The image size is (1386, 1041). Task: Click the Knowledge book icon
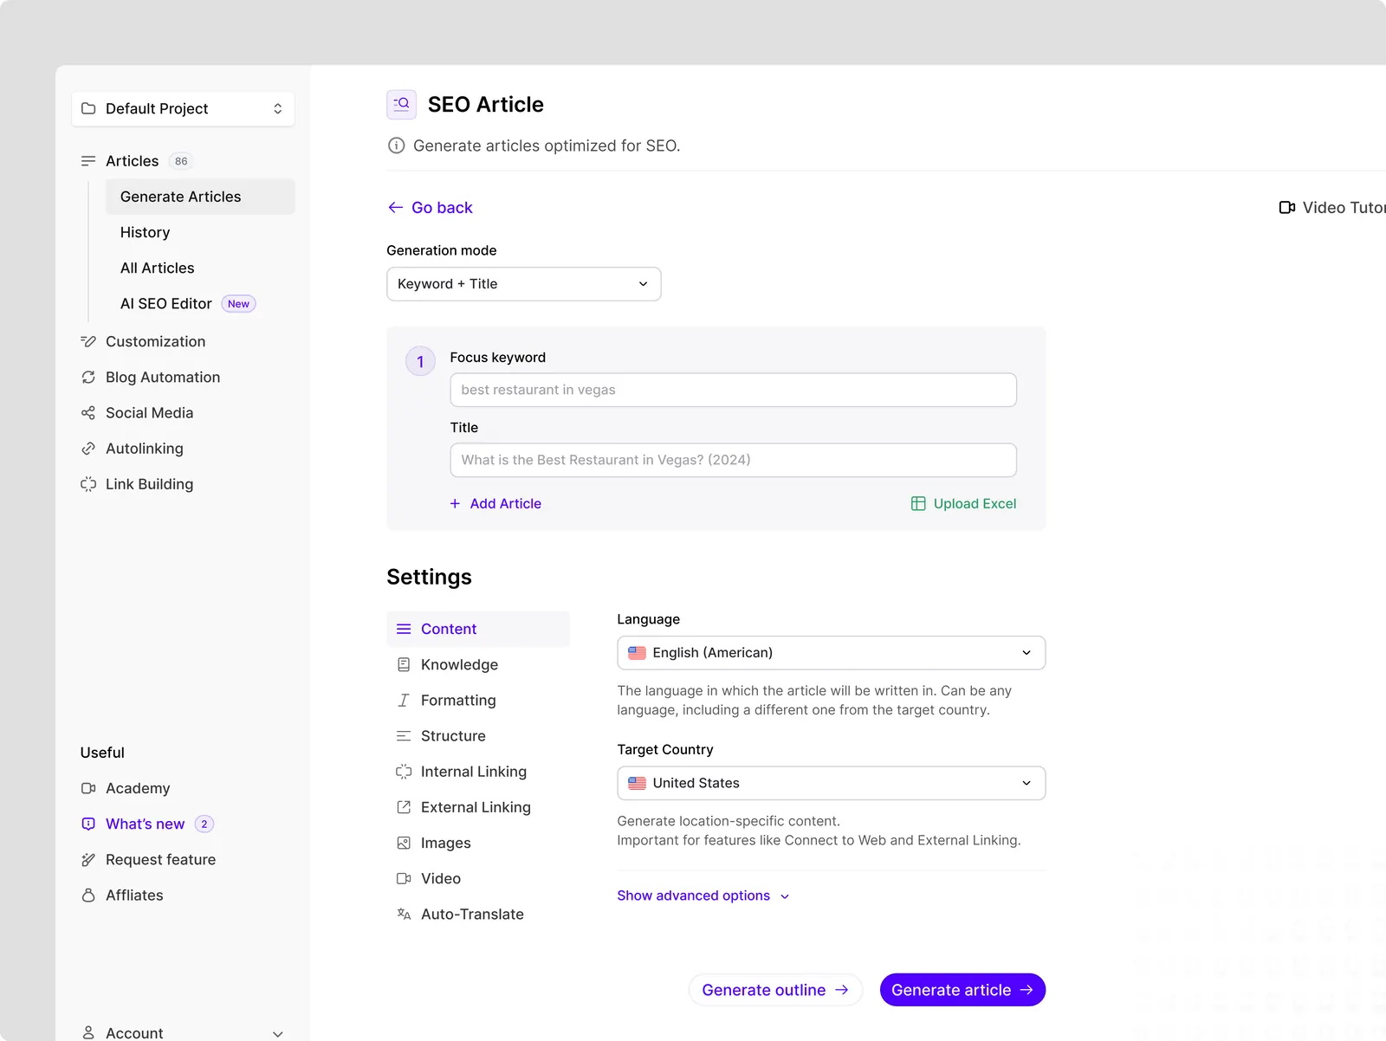pos(404,664)
